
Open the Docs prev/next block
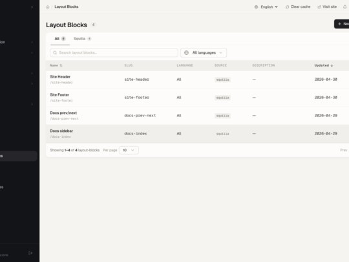(x=63, y=113)
